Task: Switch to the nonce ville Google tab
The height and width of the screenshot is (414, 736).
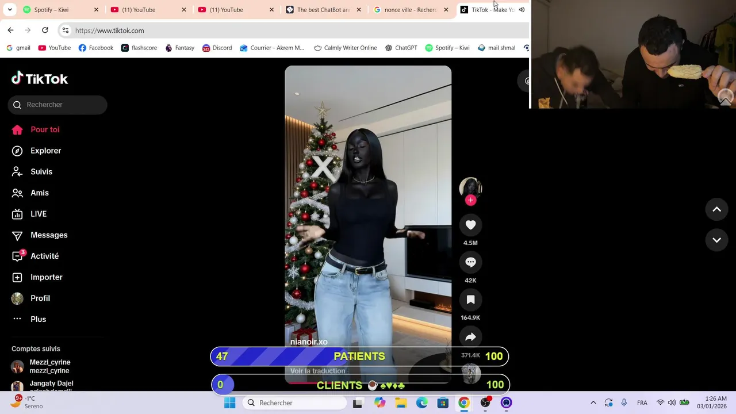Action: click(x=411, y=10)
